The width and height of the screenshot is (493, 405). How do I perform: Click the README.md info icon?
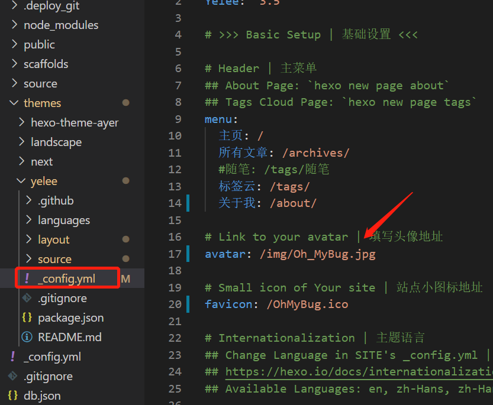[27, 337]
